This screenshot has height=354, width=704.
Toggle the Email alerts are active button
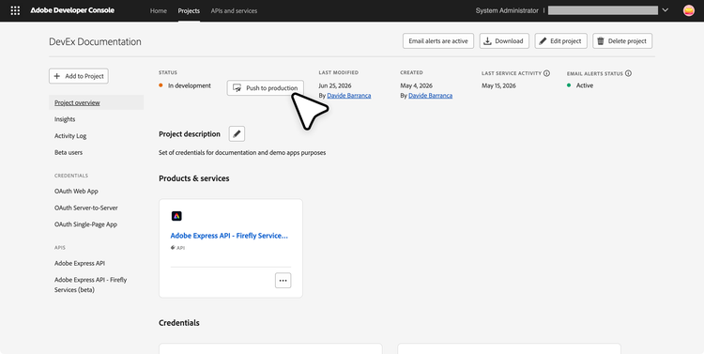[438, 41]
